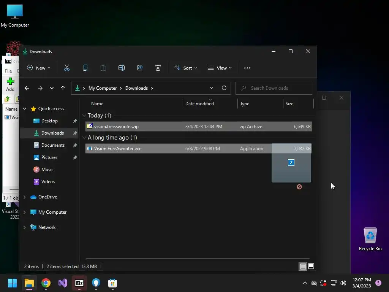Image resolution: width=389 pixels, height=292 pixels.
Task: Open Visual Studio from the taskbar
Action: [x=63, y=283]
